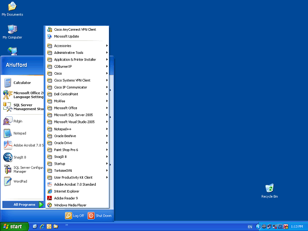Launch Notepad from pinned list

tap(8, 133)
